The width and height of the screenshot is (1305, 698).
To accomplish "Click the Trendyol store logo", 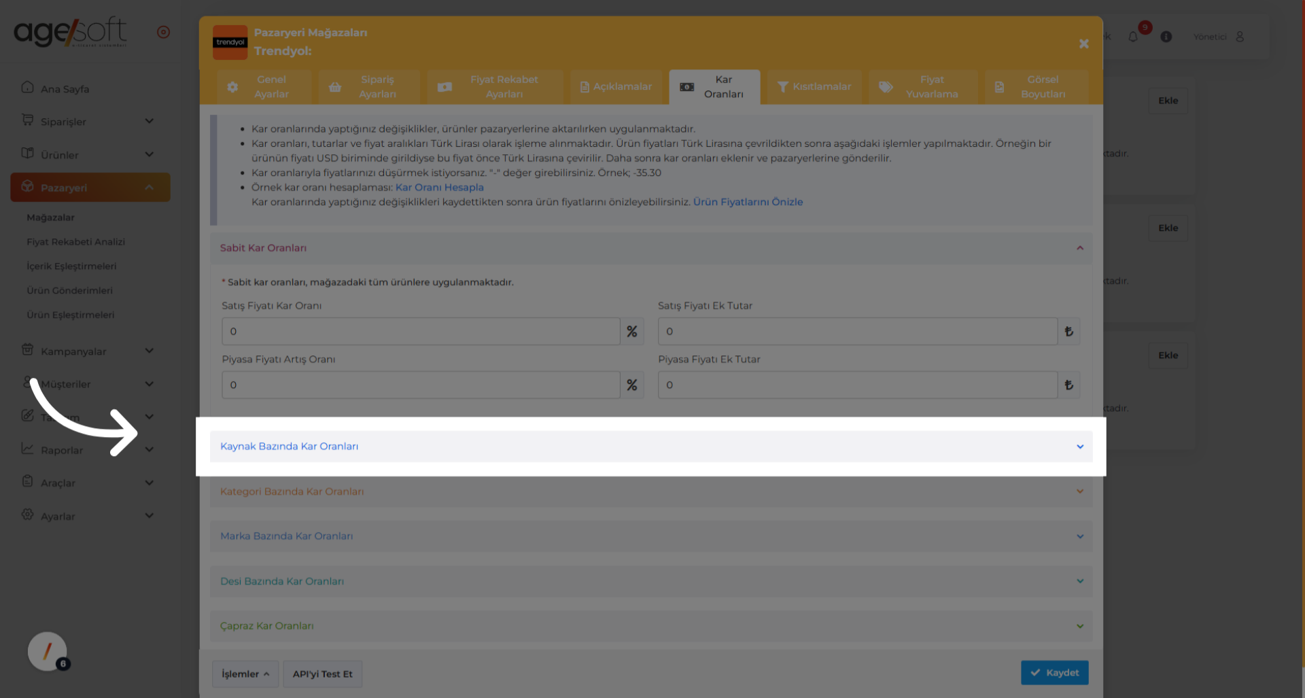I will (230, 42).
